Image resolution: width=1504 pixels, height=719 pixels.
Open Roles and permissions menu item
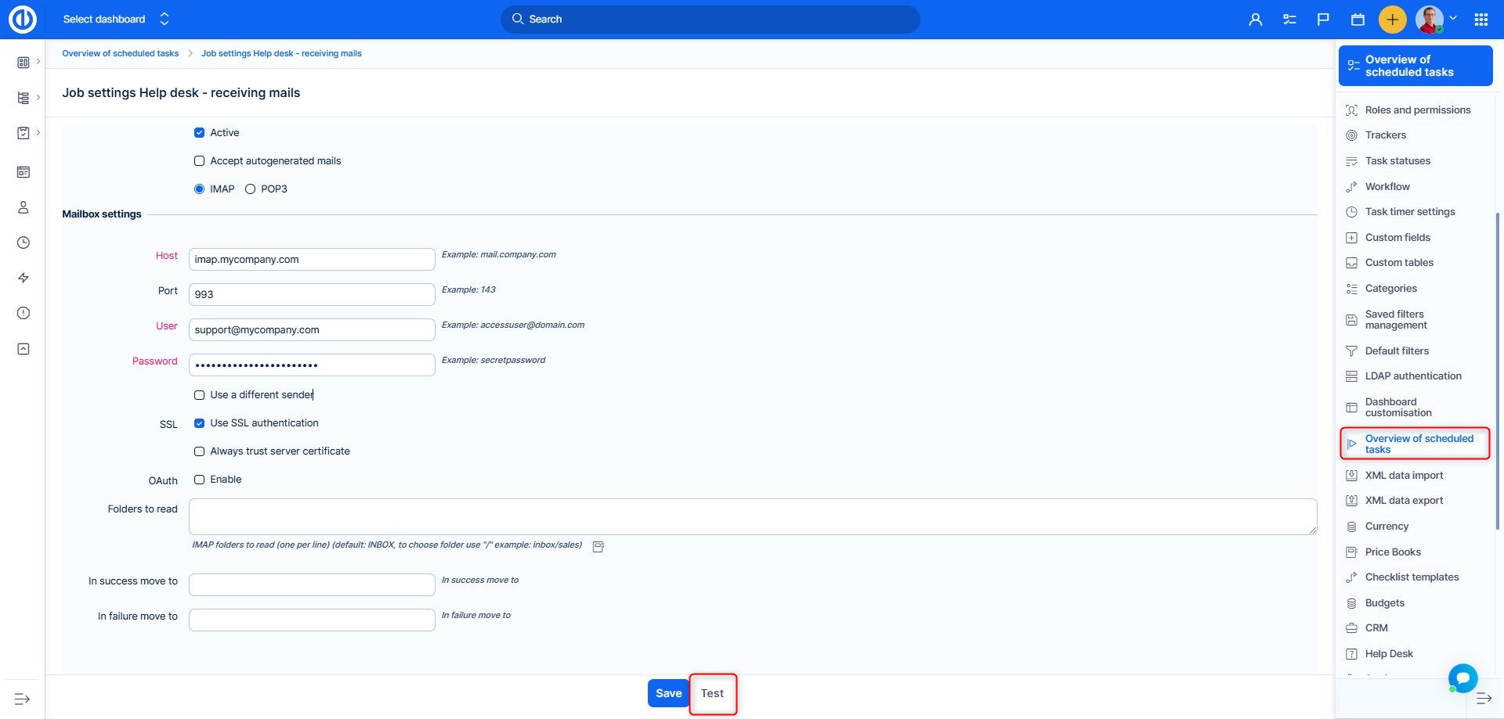click(1417, 110)
